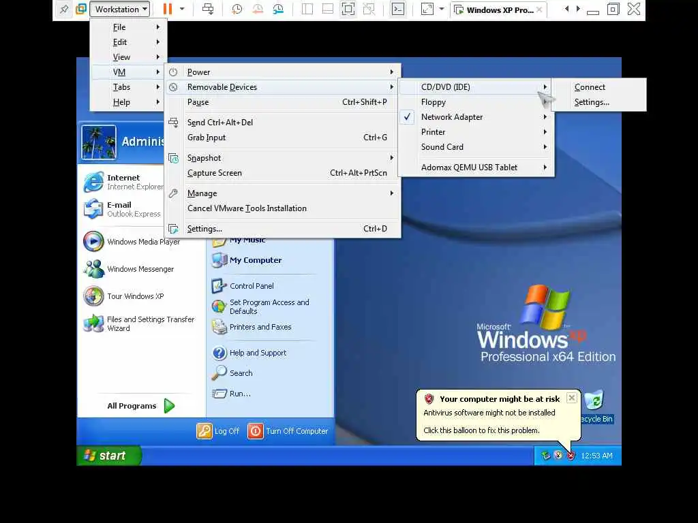Click Search in Start menu
The image size is (698, 523).
(x=232, y=373)
